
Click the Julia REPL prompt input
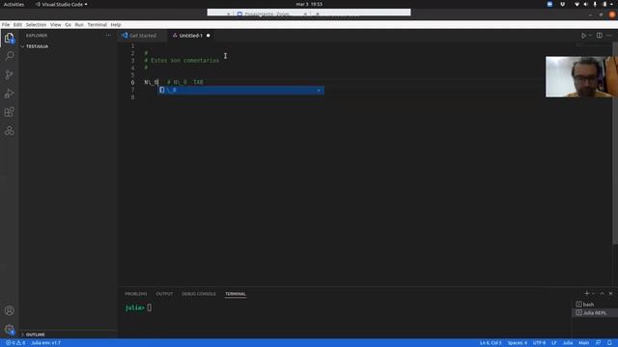(x=150, y=307)
